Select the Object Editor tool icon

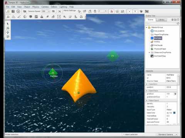[8, 17]
